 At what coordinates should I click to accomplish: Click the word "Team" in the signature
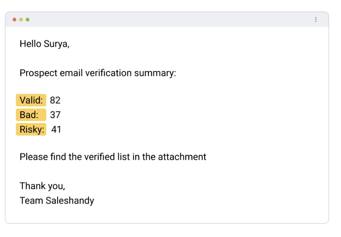click(31, 201)
